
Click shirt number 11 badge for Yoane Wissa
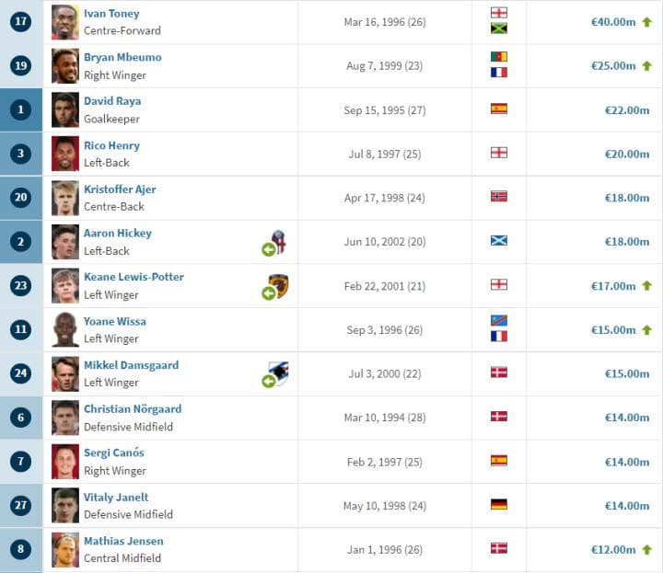tap(20, 329)
